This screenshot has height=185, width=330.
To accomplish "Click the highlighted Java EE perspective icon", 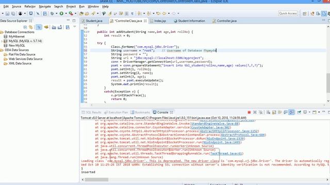I will pyautogui.click(x=324, y=13).
